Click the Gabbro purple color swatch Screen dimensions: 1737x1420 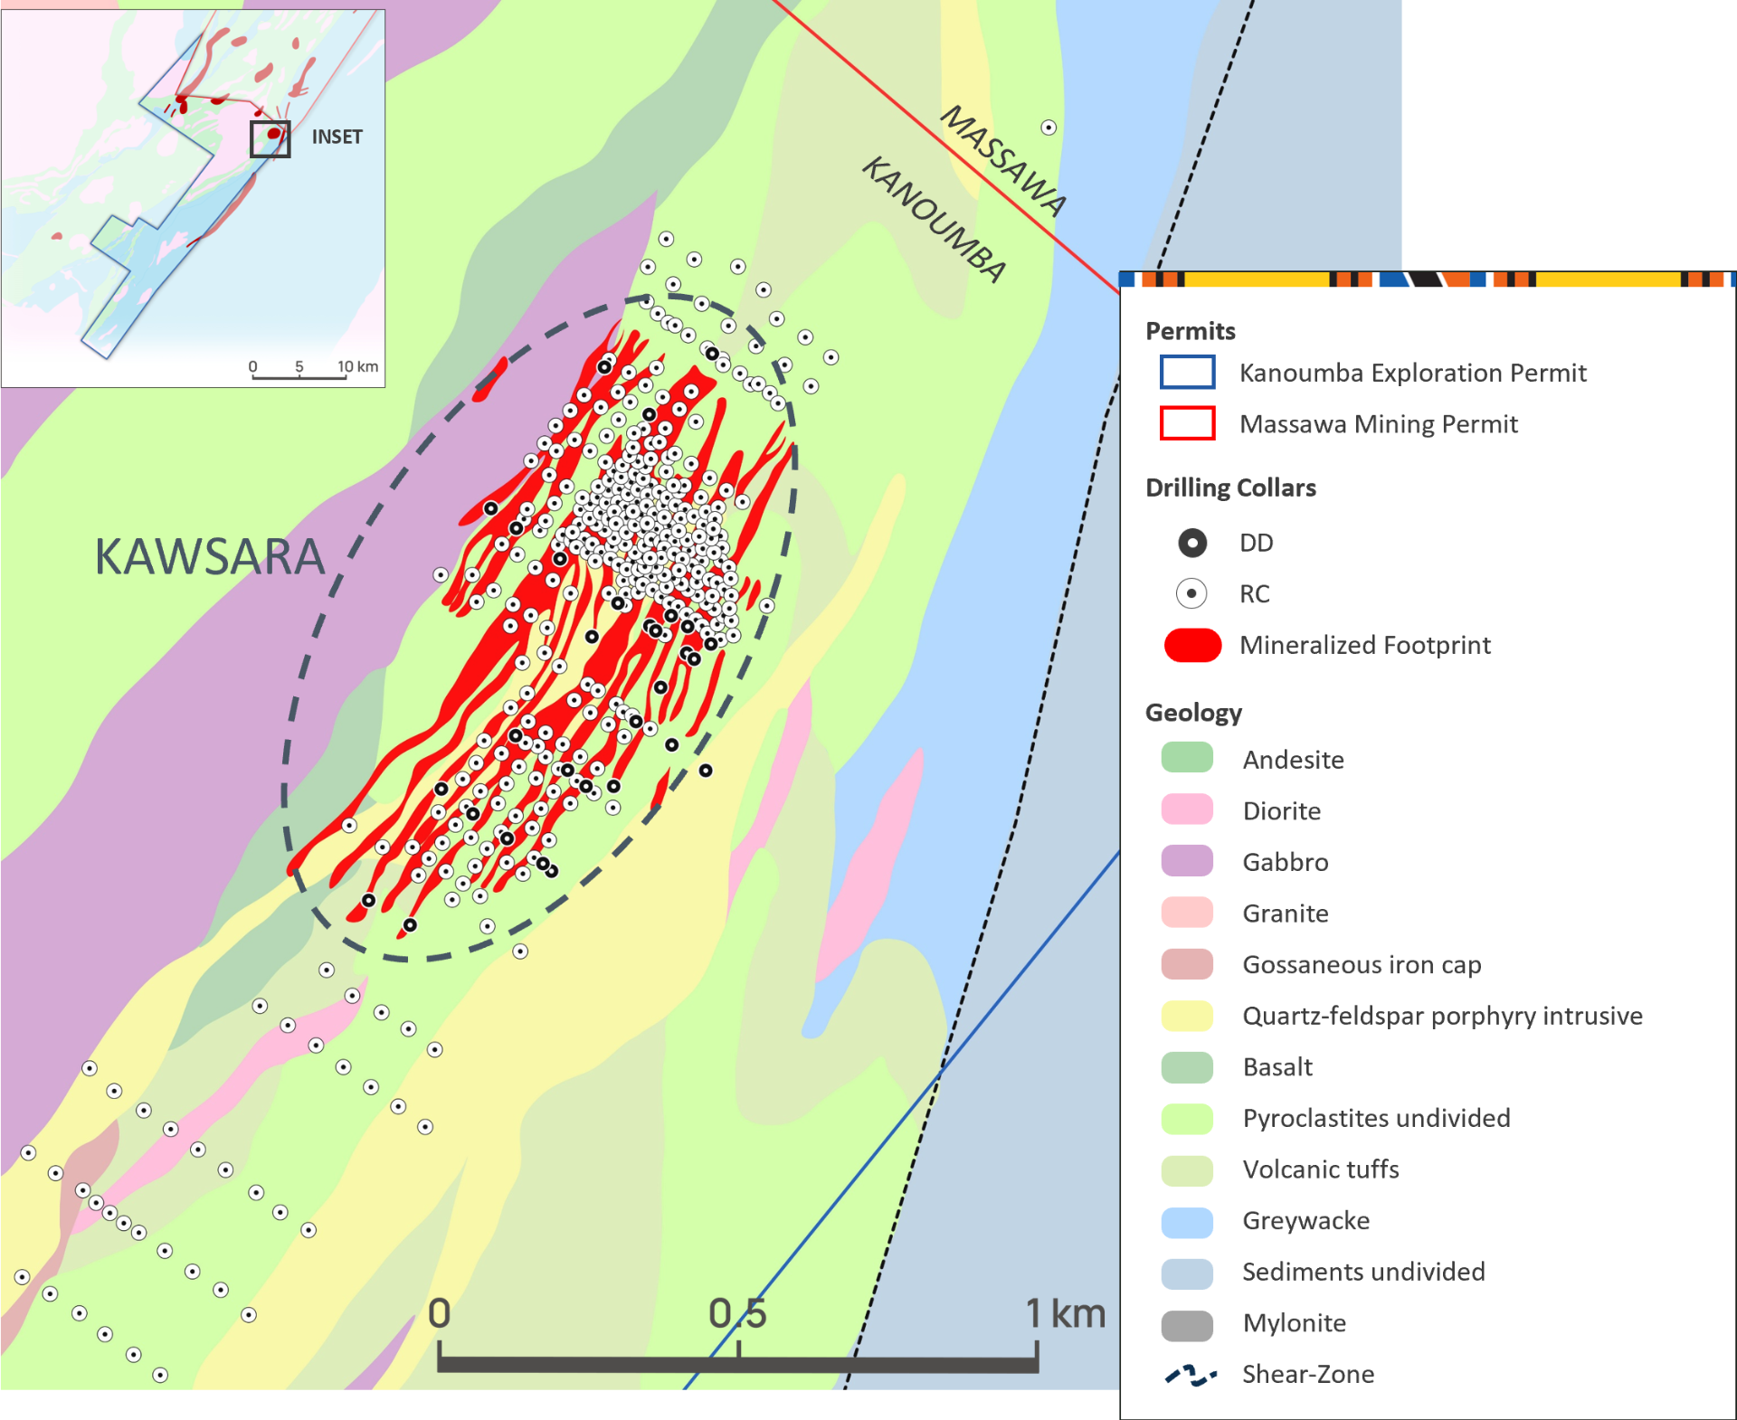tap(1187, 861)
